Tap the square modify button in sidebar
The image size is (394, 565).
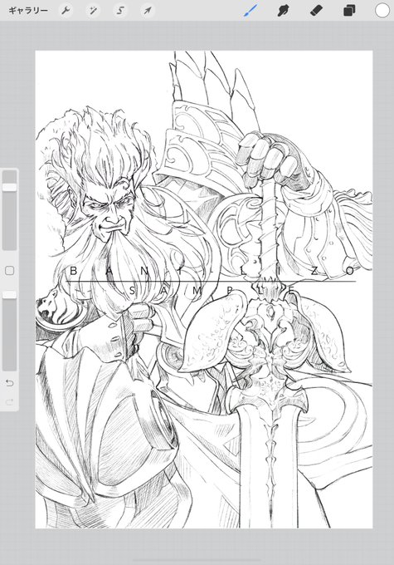(x=10, y=271)
